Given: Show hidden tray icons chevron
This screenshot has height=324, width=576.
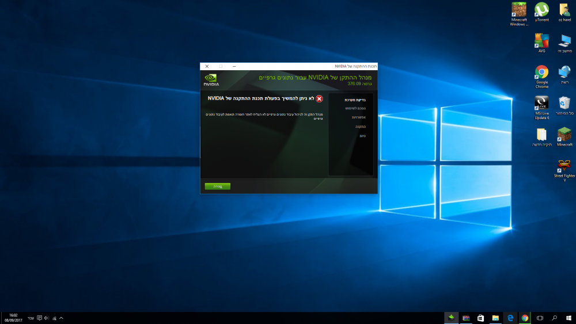Looking at the screenshot, I should click(x=62, y=318).
